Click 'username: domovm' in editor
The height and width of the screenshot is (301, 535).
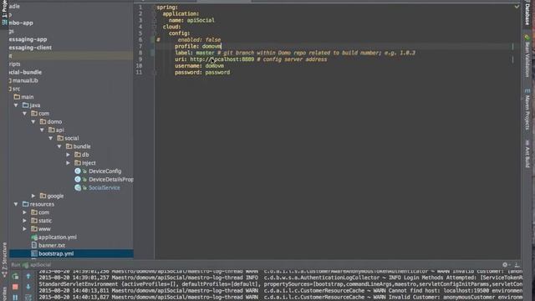(x=199, y=66)
